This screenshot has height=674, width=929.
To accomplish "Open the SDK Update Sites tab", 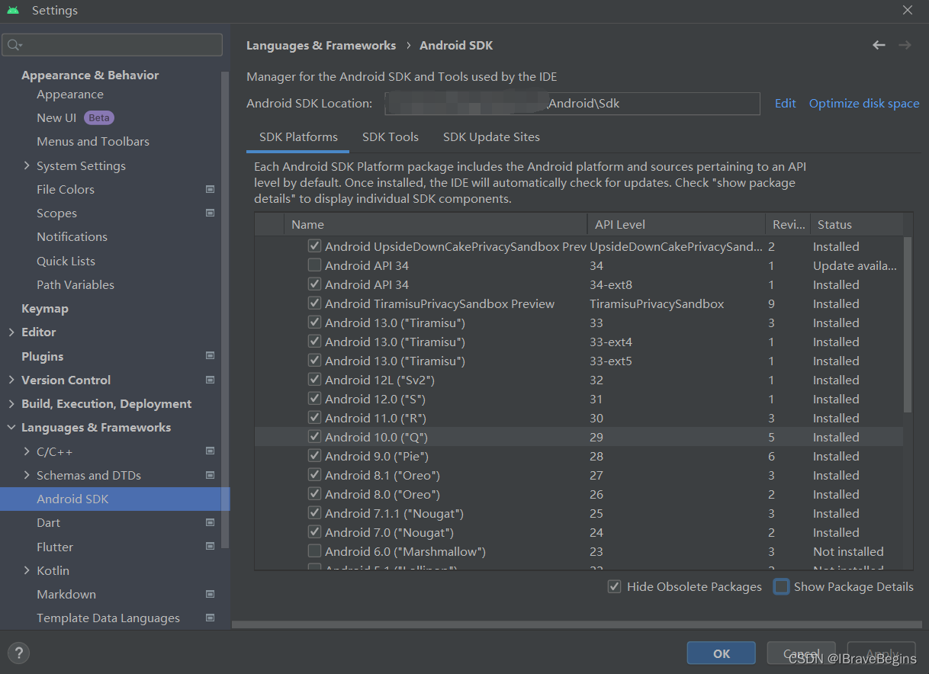I will [x=491, y=137].
